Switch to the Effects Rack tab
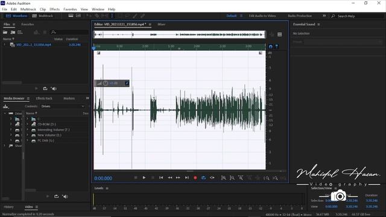Image resolution: width=386 pixels, height=217 pixels. click(x=44, y=98)
